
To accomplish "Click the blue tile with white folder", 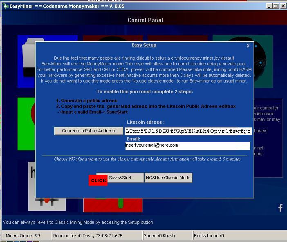I will [26, 61].
